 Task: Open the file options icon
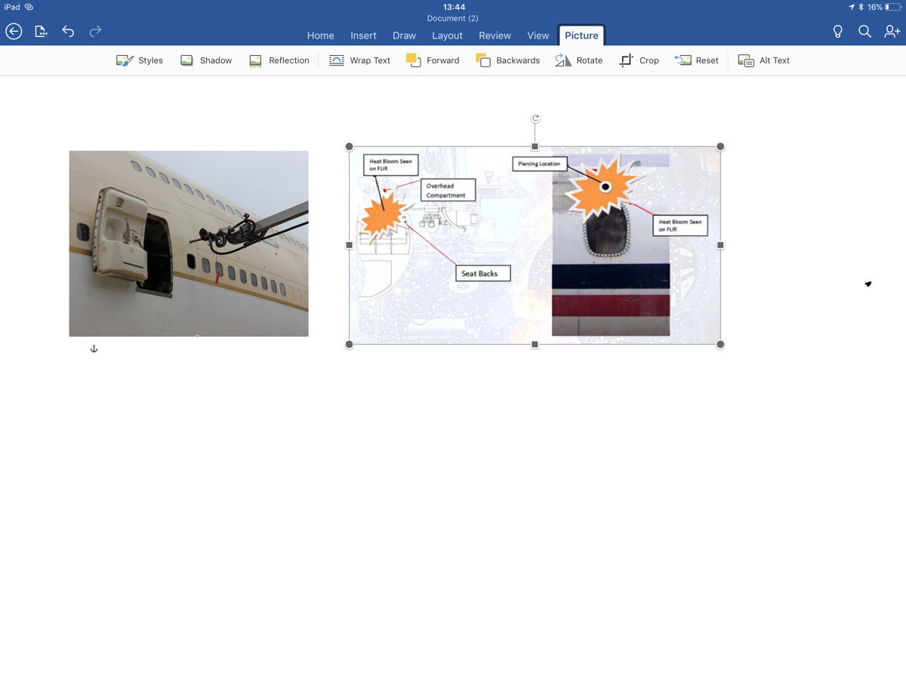tap(41, 31)
